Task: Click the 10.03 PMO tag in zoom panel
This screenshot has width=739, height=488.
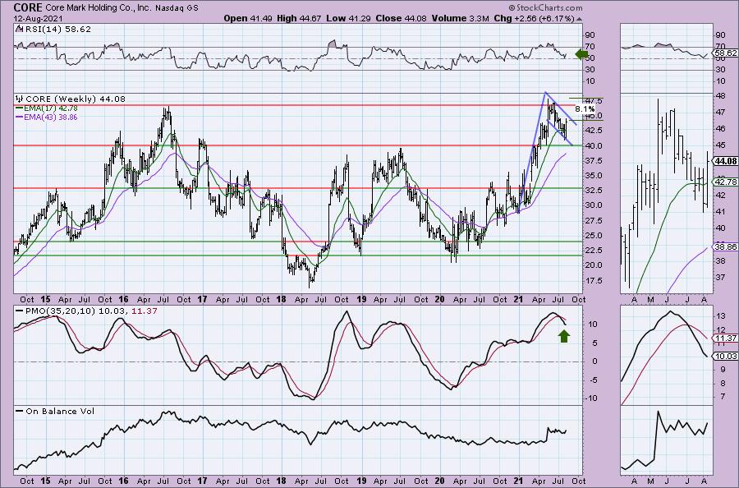Action: (725, 356)
